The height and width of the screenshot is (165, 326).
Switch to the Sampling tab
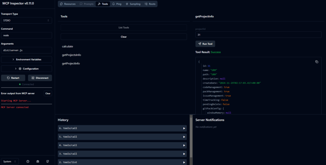(x=133, y=4)
